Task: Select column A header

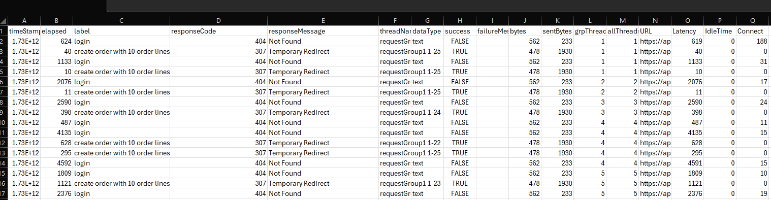Action: 24,21
